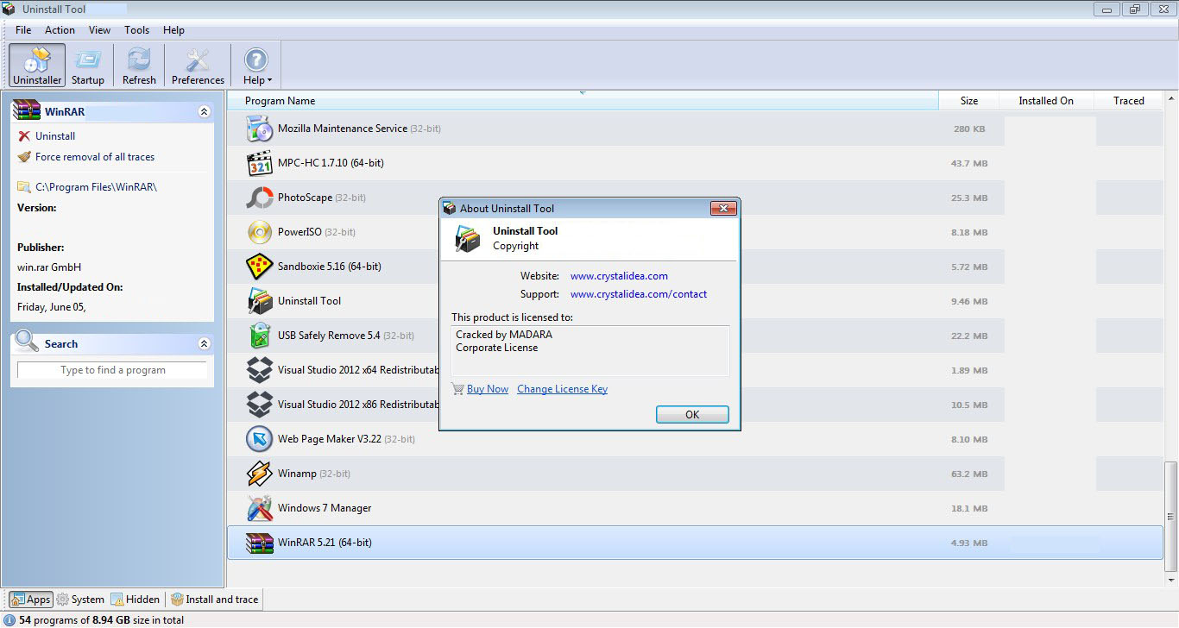Collapse the Search panel

[x=205, y=343]
